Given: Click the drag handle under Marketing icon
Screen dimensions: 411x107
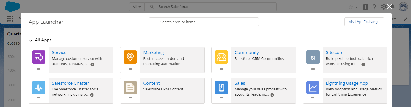Looking at the screenshot, I should tap(130, 68).
